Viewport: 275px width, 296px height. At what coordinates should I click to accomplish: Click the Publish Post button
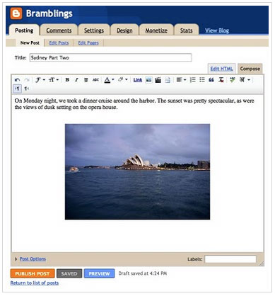[x=33, y=273]
